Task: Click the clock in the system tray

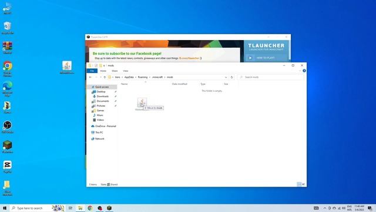Action: tap(359, 208)
